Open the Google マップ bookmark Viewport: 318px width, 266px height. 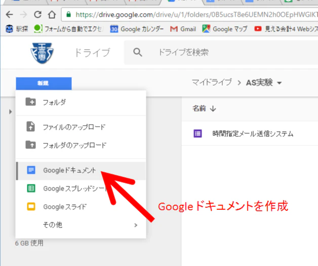pos(225,29)
